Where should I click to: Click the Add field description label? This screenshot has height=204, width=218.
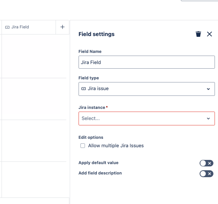point(100,173)
